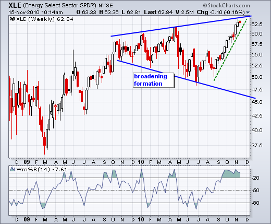Click the 62.5 price axis label
This screenshot has height=224, width=271.
coord(257,24)
